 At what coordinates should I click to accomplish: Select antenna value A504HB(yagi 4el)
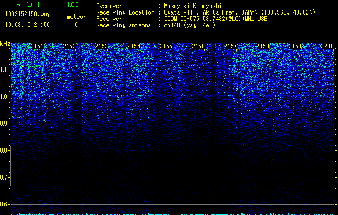tap(190, 25)
